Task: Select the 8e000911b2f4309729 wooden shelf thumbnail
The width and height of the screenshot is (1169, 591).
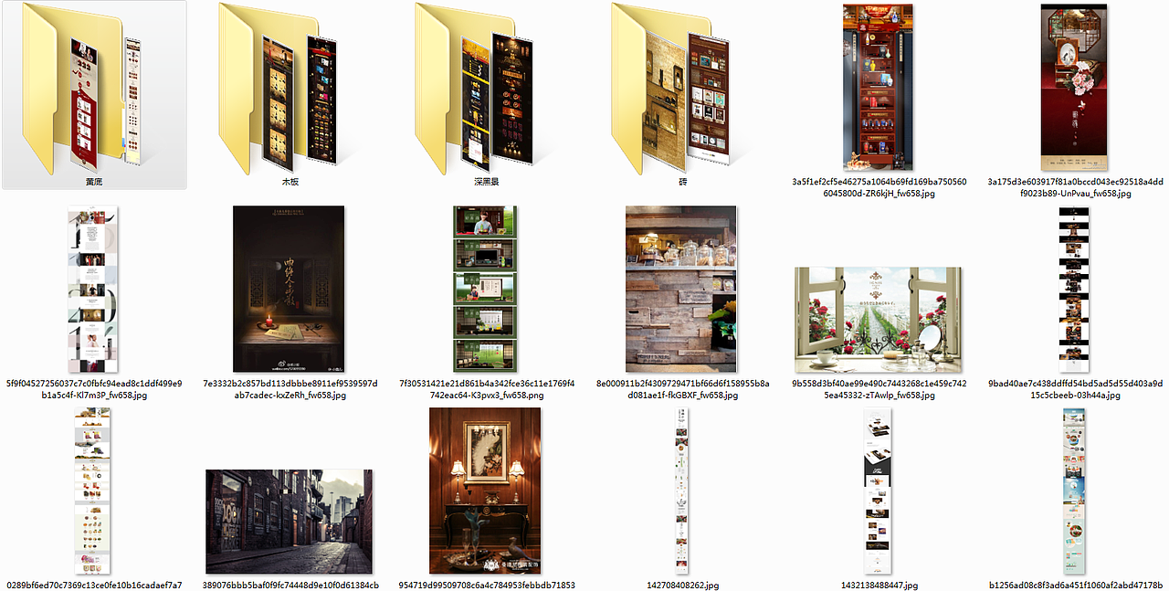Action: 681,289
